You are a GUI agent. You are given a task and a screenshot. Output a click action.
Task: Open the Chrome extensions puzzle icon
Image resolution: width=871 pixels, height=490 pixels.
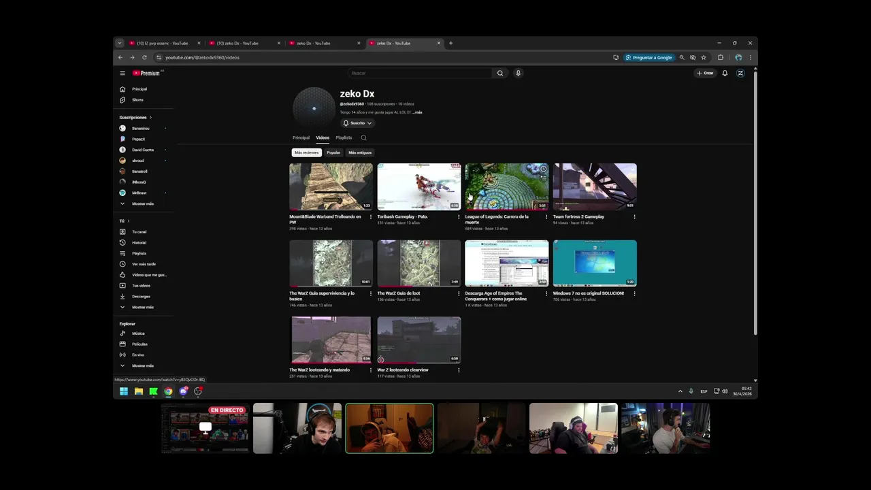click(721, 58)
